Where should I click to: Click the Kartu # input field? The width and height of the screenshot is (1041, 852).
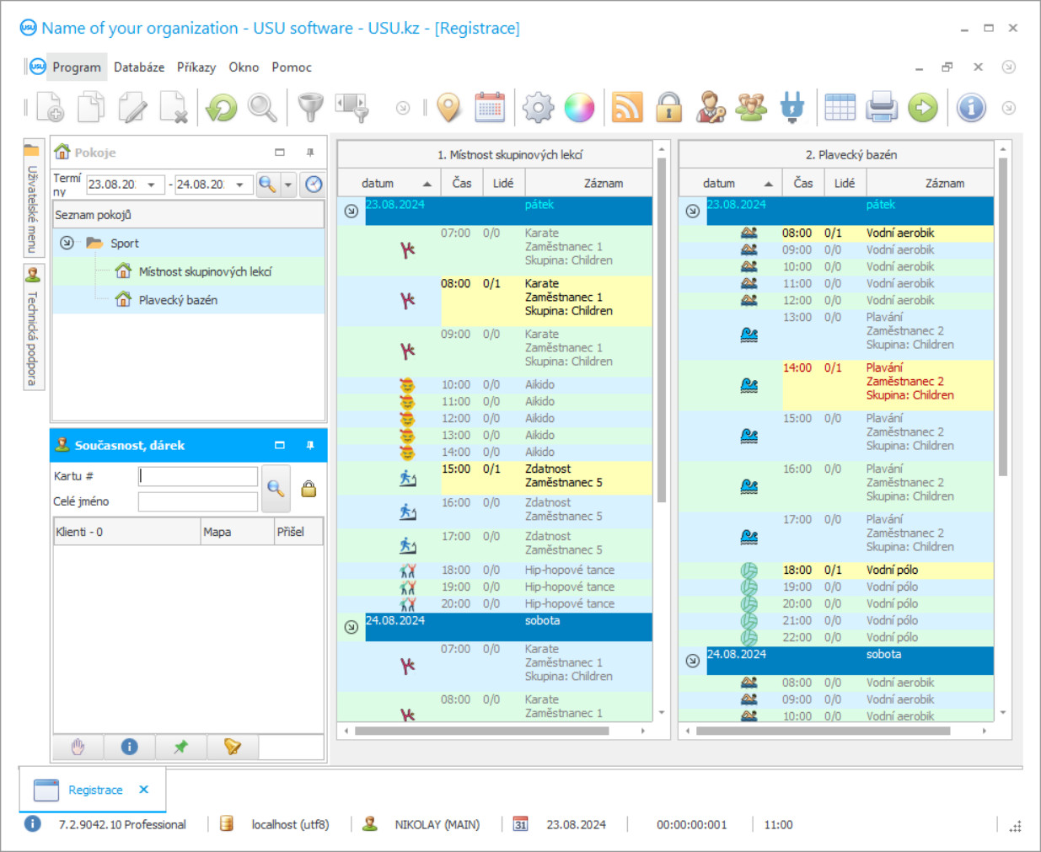(198, 476)
